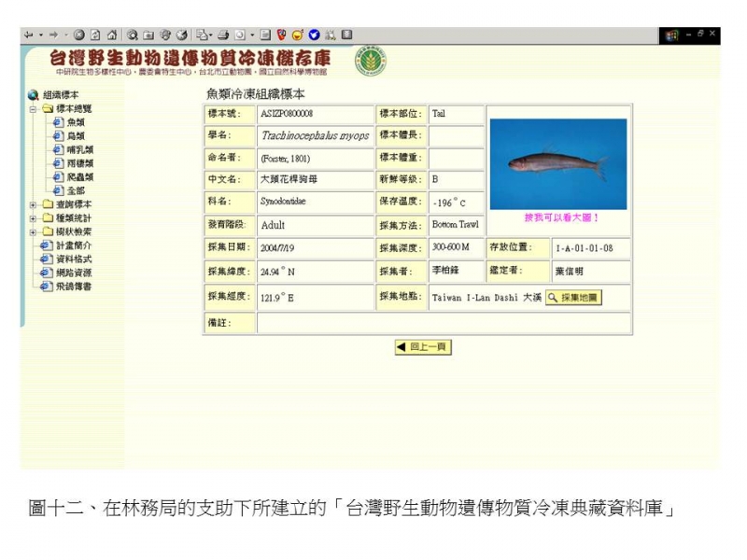The height and width of the screenshot is (560, 747).
Task: Click the Adult development stage cell
Action: coord(316,225)
